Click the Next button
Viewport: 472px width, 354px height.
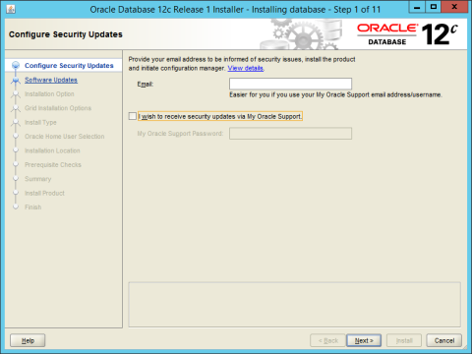[x=364, y=340]
